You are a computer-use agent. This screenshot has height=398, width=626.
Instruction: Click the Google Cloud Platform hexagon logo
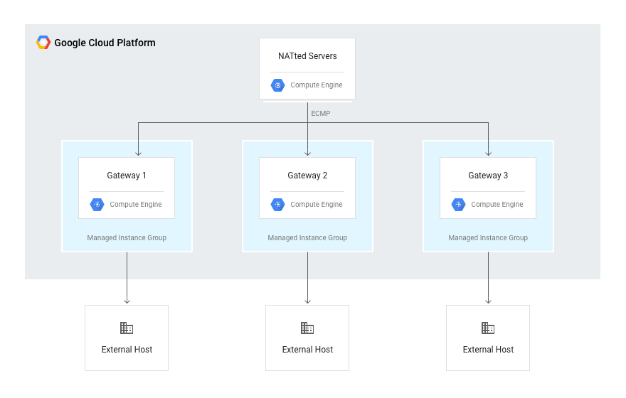click(x=43, y=43)
